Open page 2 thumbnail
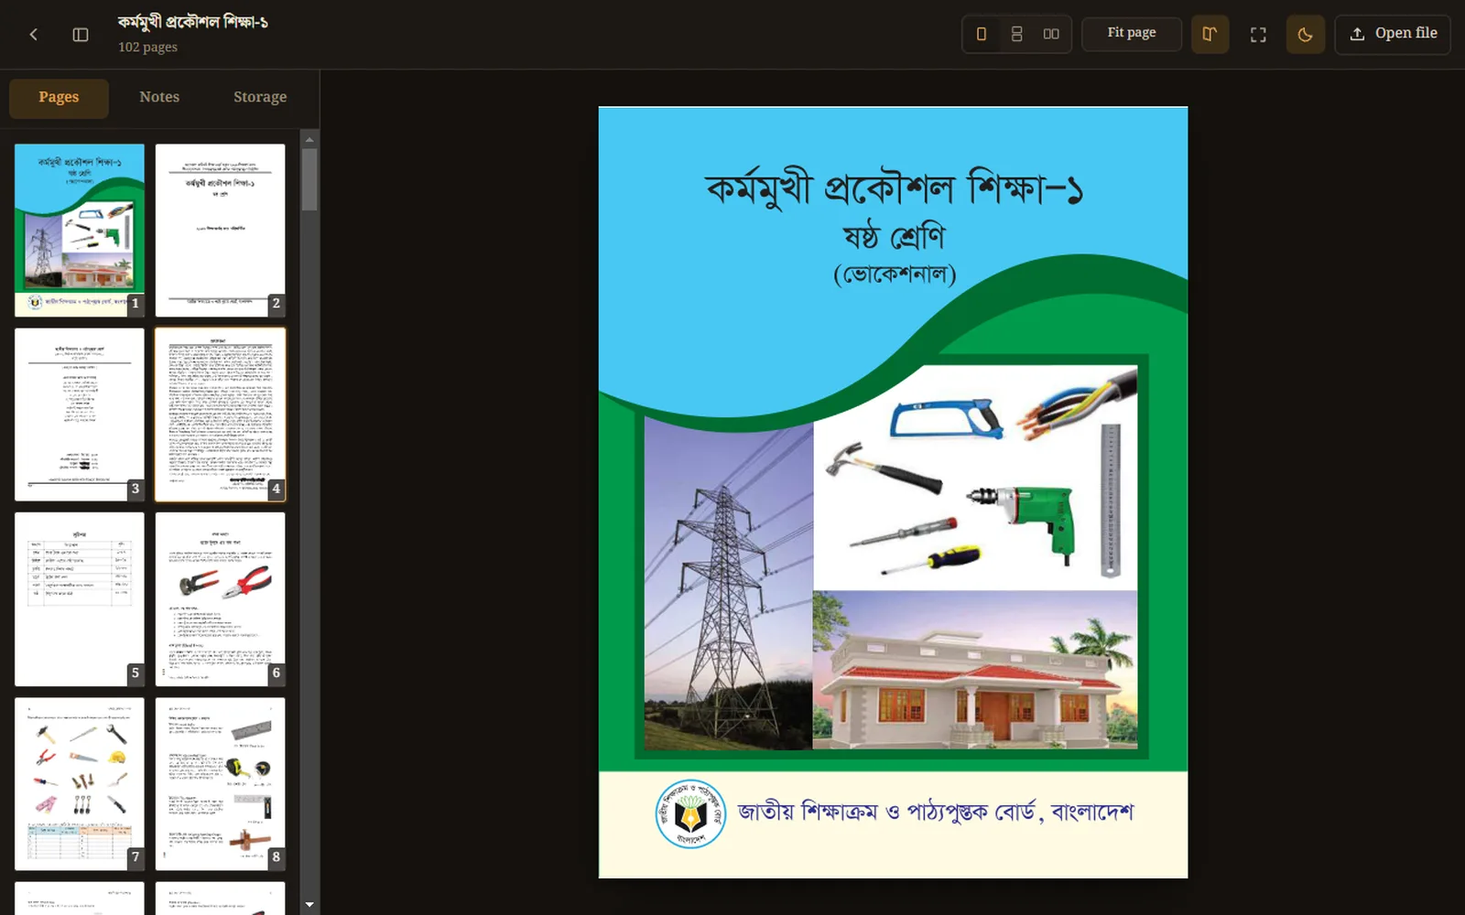1465x915 pixels. 221,231
